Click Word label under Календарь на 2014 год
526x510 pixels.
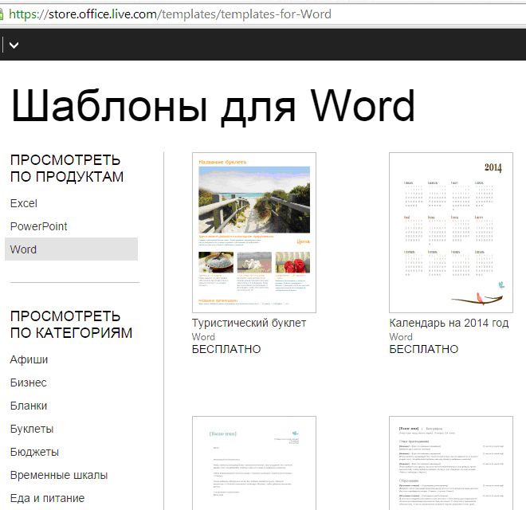point(401,337)
